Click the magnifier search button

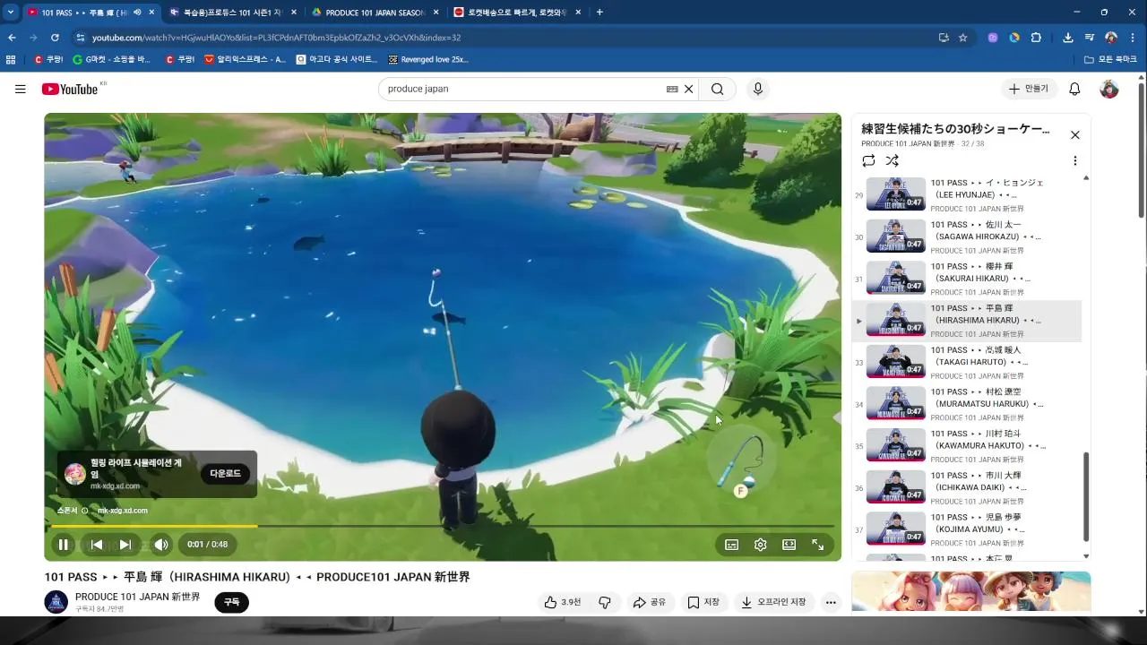pyautogui.click(x=718, y=89)
